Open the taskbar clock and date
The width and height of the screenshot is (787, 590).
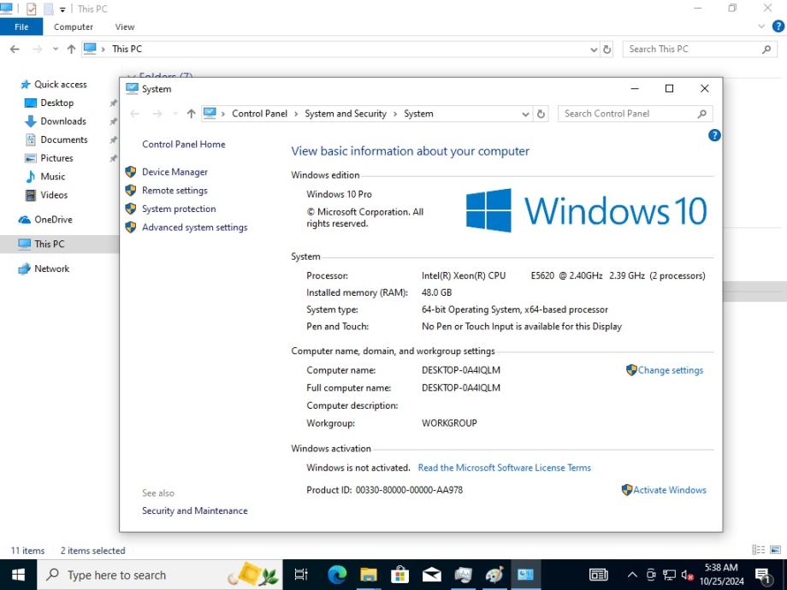click(722, 575)
